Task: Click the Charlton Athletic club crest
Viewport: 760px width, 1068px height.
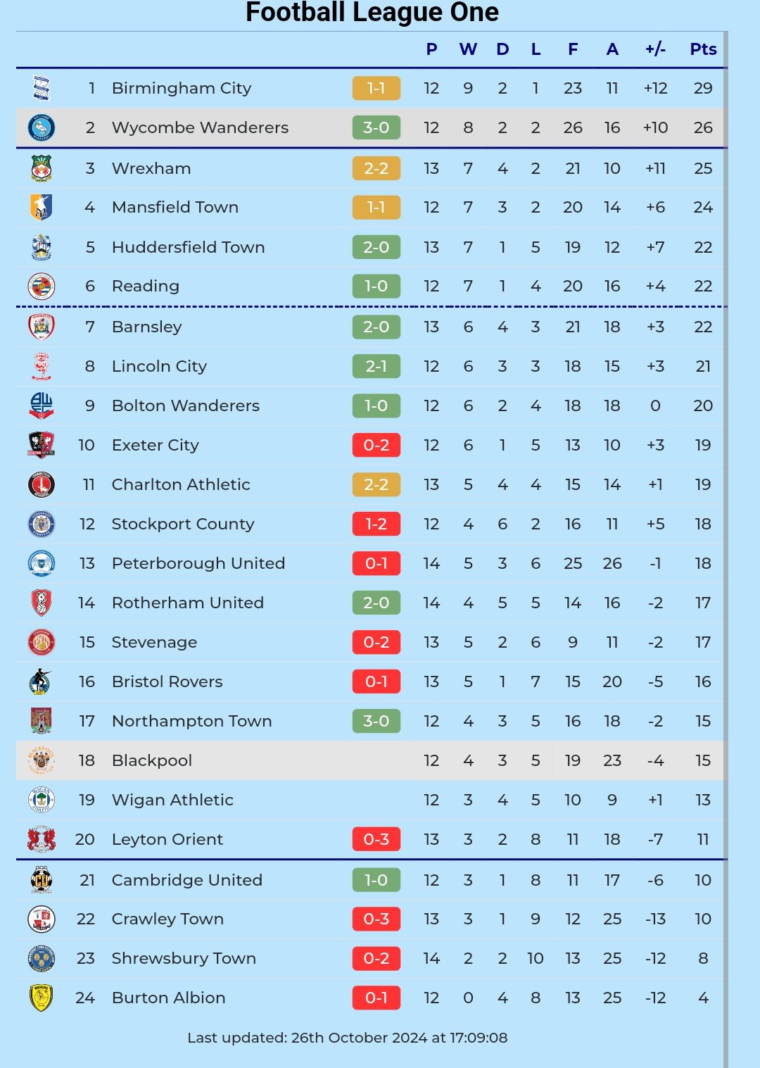Action: [x=42, y=484]
